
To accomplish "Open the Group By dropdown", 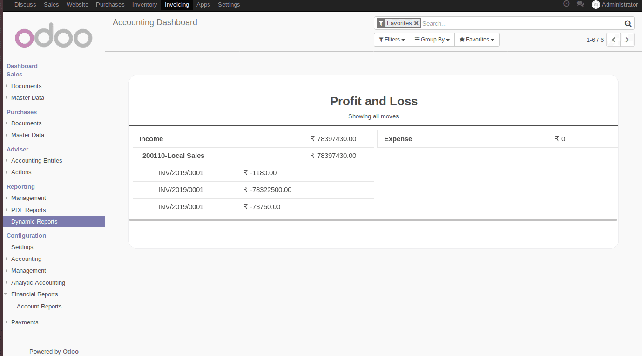I will (432, 40).
